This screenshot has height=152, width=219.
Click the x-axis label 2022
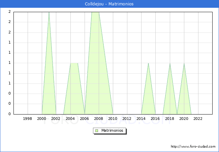click(x=198, y=119)
